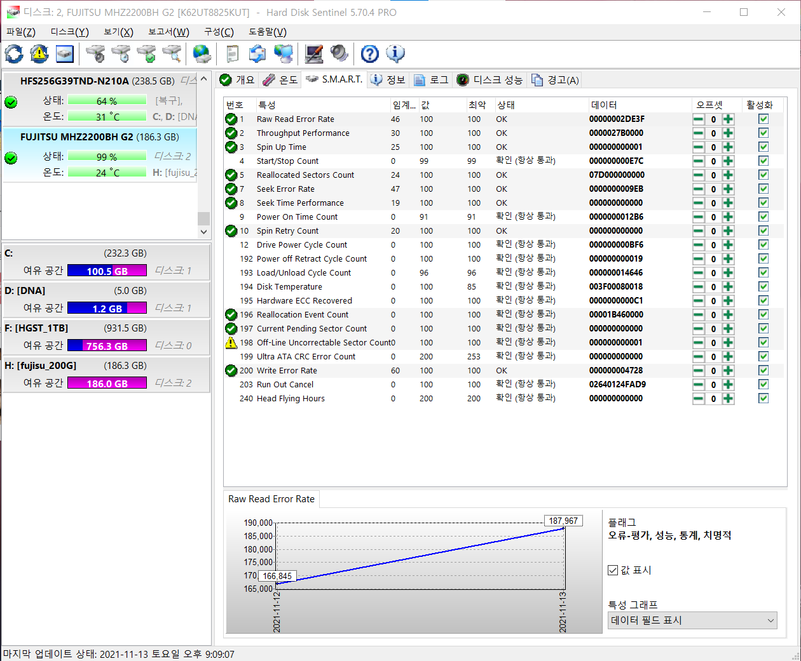Uncheck 활성화 for Power On Time Count
801x661 pixels.
coord(763,217)
